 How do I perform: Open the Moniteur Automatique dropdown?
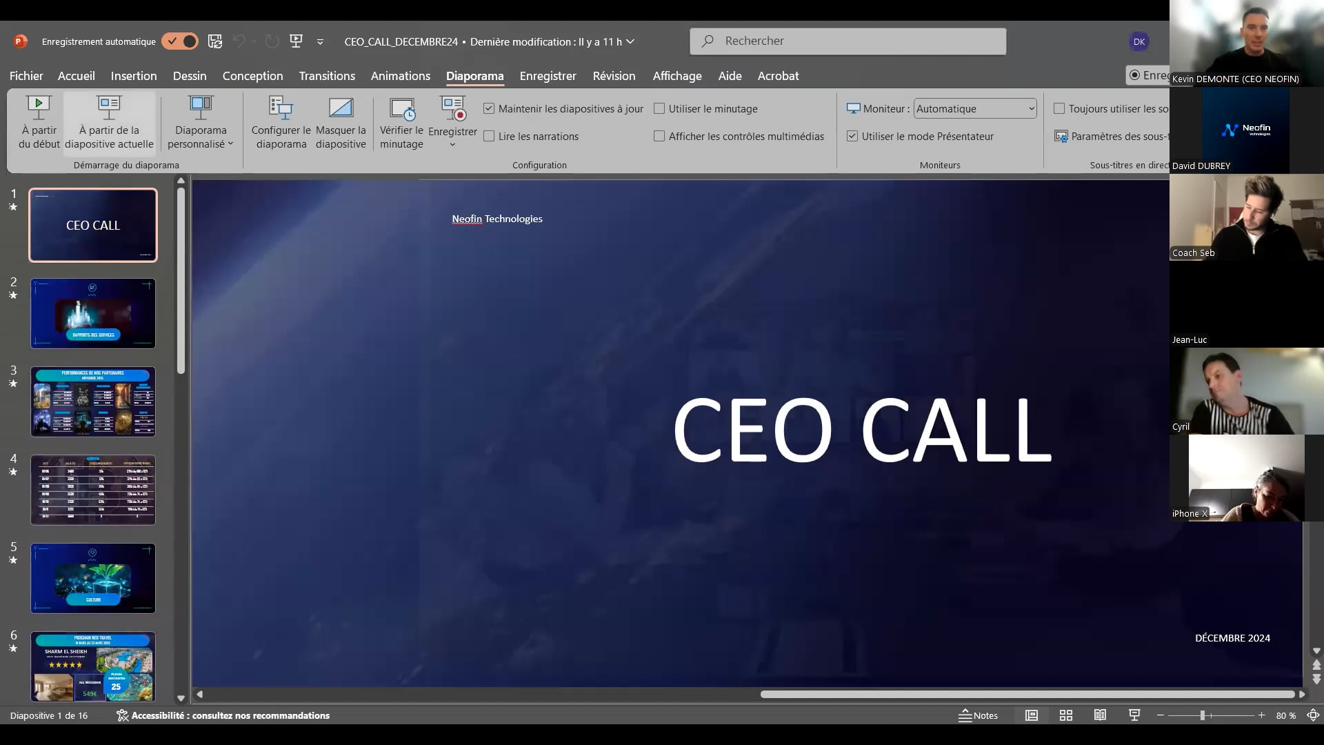tap(975, 108)
